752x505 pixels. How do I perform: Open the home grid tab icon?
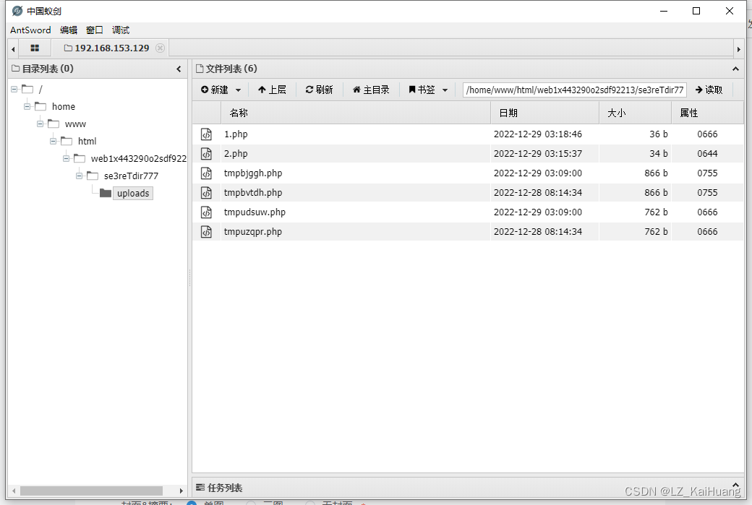(x=35, y=48)
